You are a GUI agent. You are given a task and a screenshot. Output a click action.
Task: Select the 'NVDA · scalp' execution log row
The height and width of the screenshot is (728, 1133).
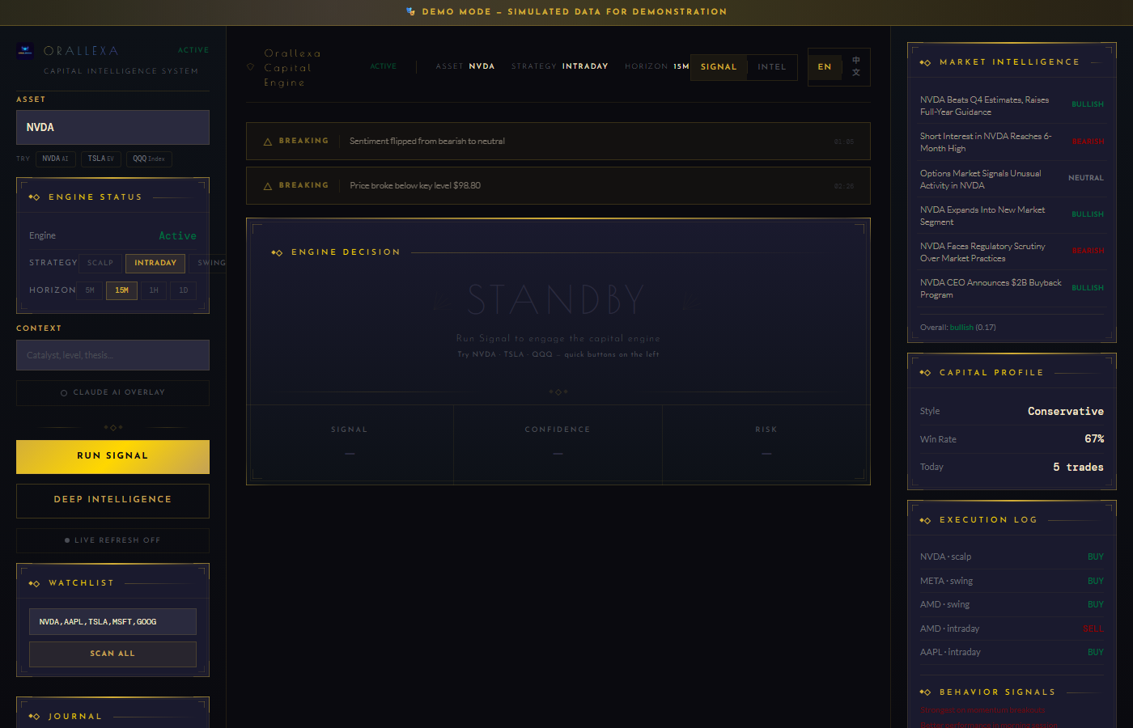tap(1012, 557)
